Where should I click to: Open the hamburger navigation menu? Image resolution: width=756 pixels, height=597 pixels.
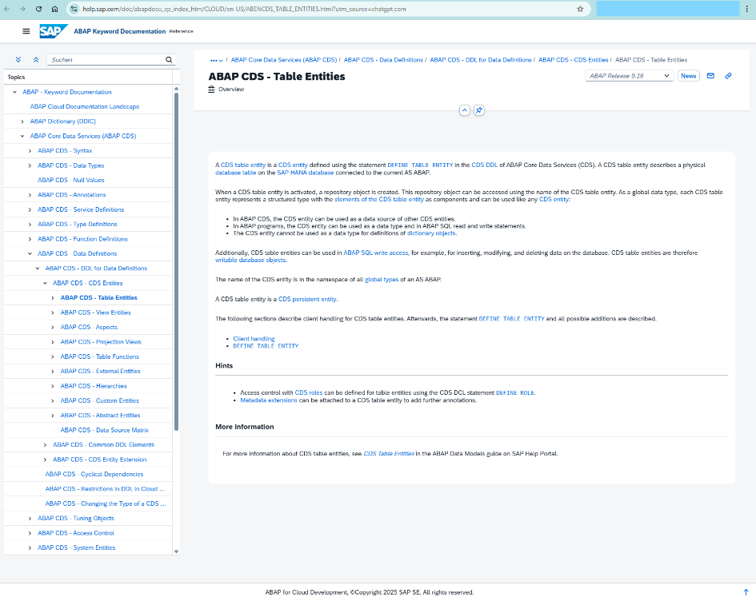tap(26, 31)
